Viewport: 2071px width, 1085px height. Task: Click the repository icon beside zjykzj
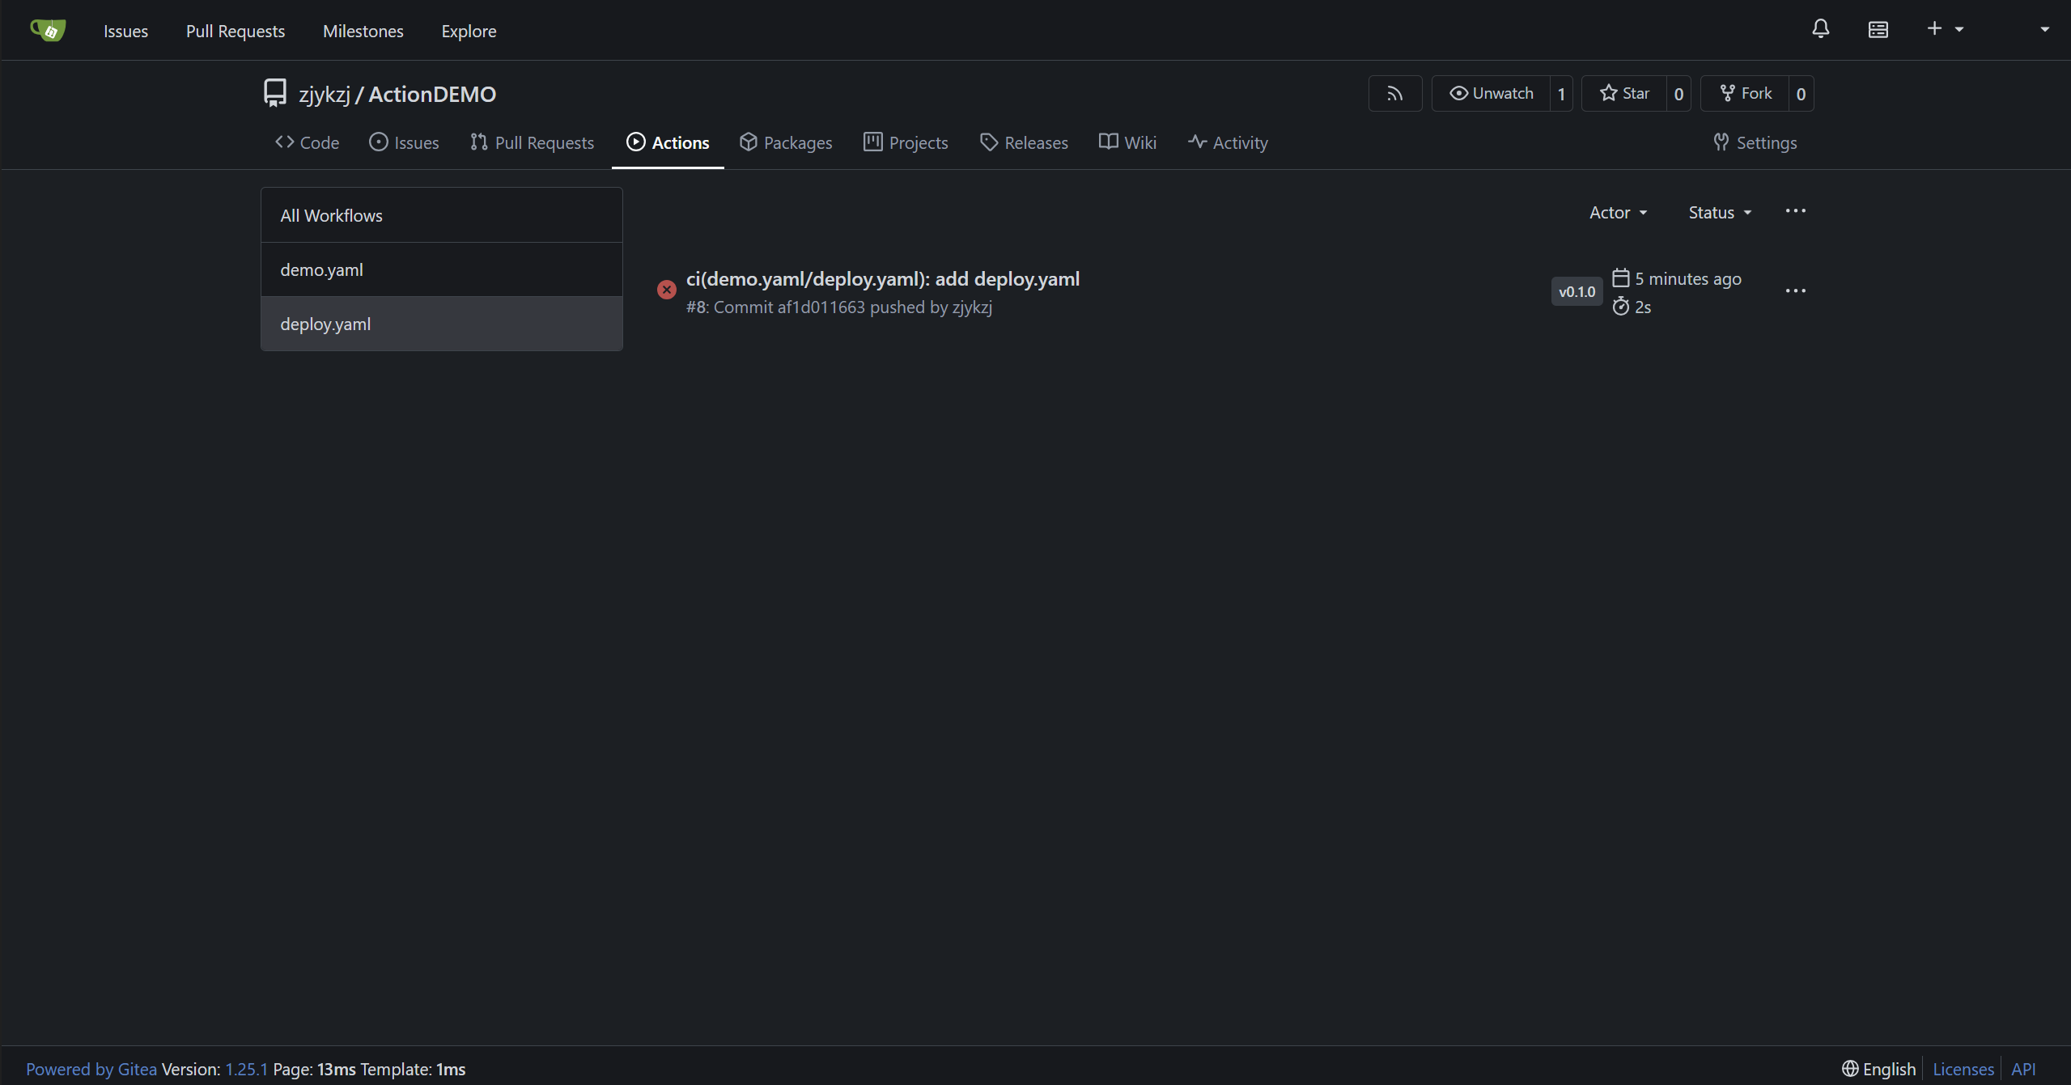tap(275, 93)
